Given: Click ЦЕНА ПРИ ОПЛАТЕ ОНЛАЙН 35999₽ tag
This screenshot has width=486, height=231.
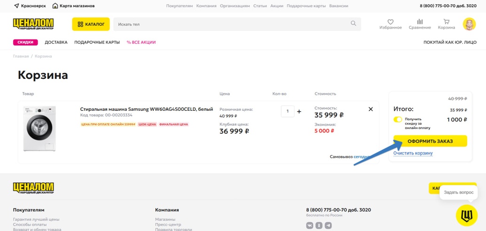Looking at the screenshot, I should tap(108, 124).
